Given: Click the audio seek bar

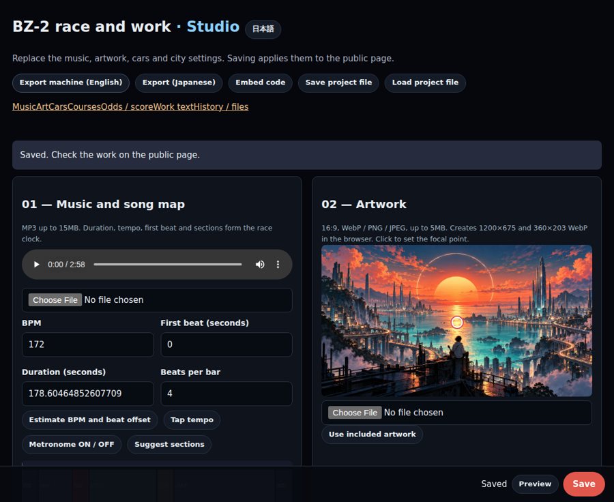Looking at the screenshot, I should click(x=168, y=265).
